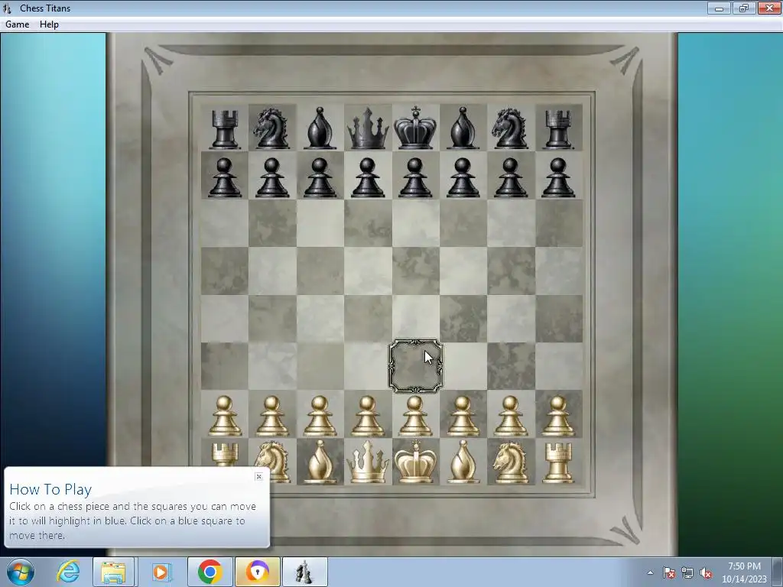This screenshot has height=587, width=783.
Task: Select the black pawn on f7
Action: [x=463, y=177]
